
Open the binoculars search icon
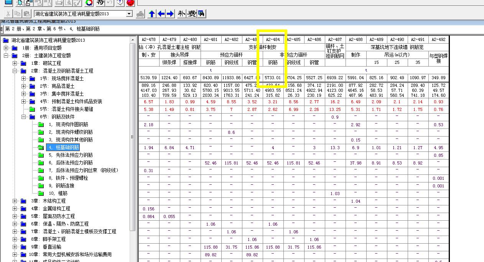point(201,14)
